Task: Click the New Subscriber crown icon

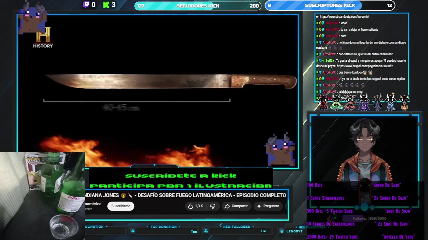Action: pyautogui.click(x=282, y=231)
